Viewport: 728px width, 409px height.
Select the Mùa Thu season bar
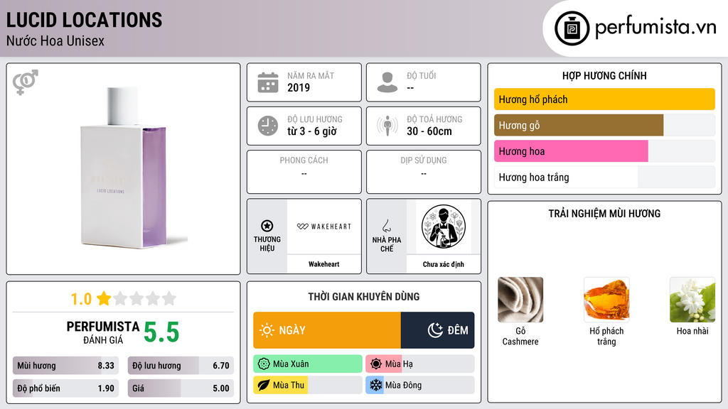(x=308, y=385)
